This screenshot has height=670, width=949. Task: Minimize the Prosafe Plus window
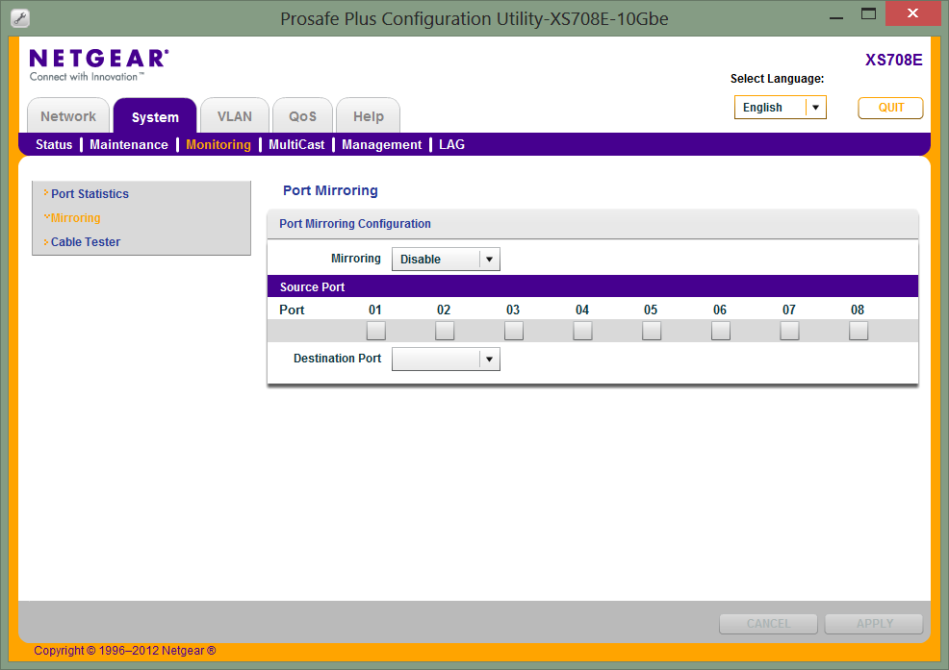(836, 17)
